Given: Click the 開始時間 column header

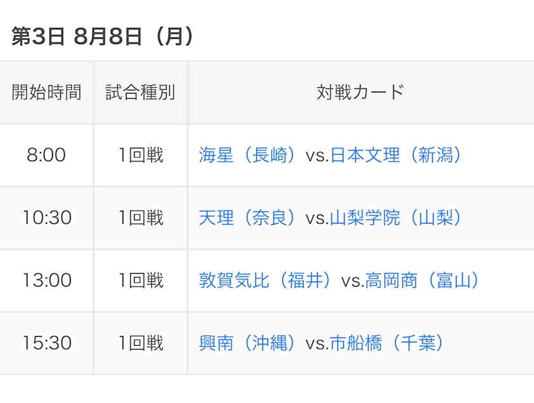Looking at the screenshot, I should pyautogui.click(x=46, y=92).
